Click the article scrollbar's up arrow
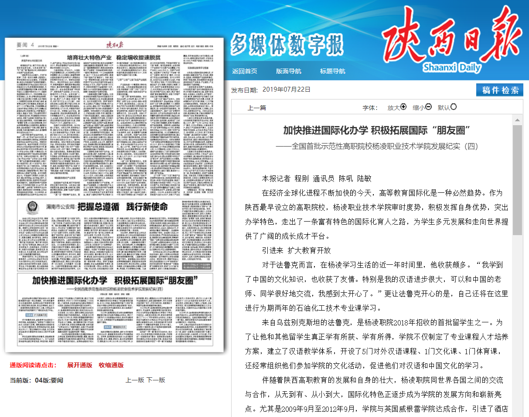 (517, 120)
